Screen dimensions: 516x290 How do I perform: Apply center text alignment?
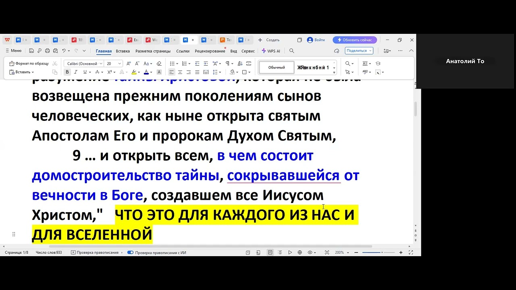180,72
